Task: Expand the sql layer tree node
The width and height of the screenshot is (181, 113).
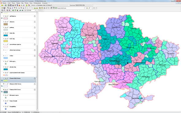Action: point(2,18)
